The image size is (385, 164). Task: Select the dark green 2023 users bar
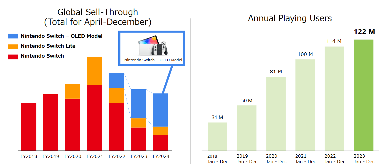363,95
